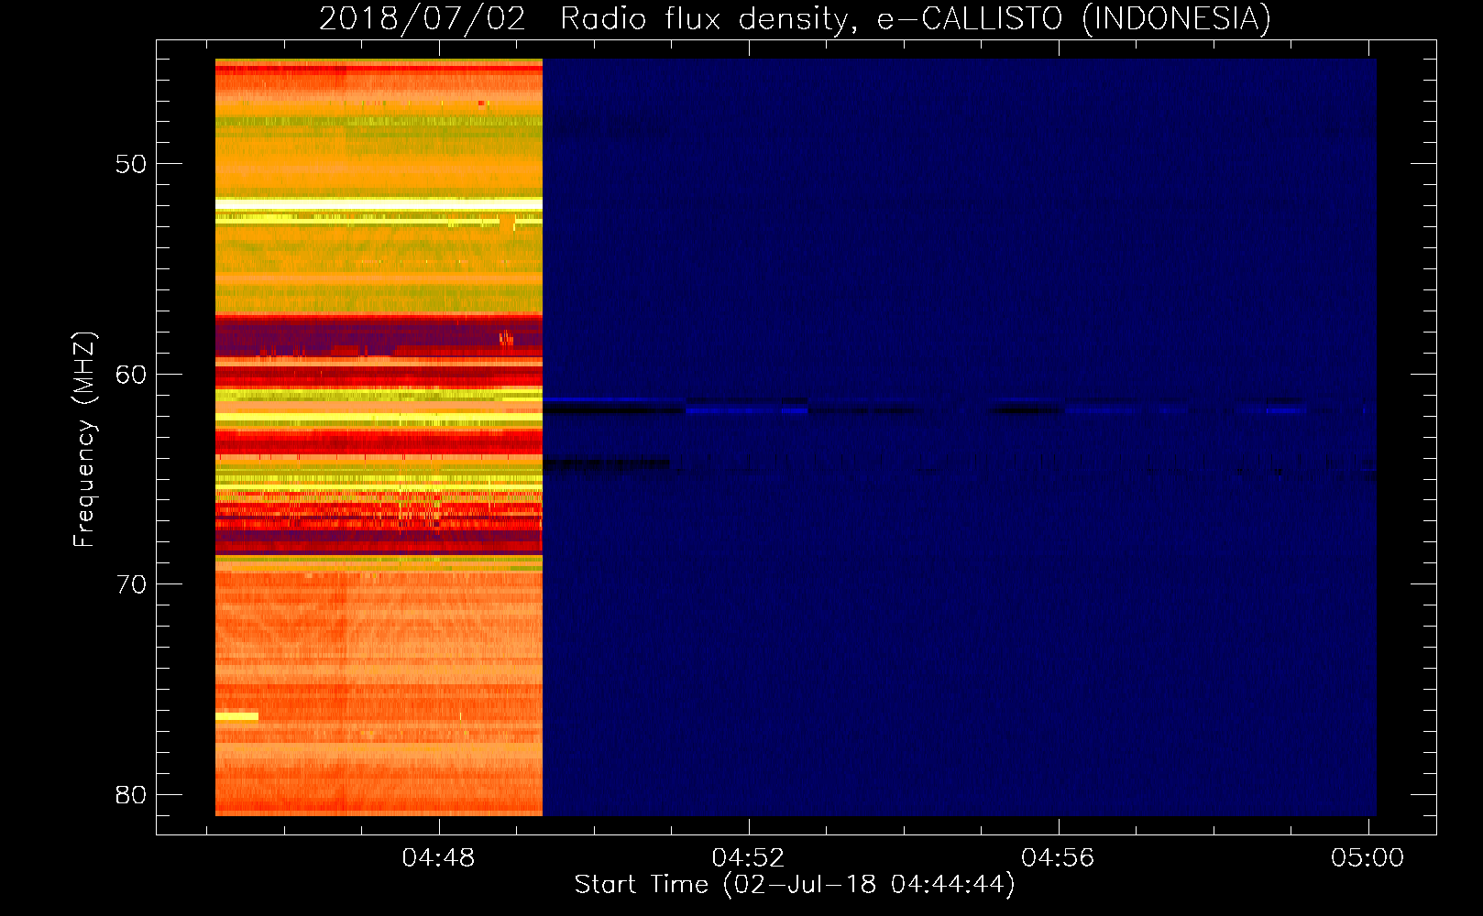
Task: Click the 50 MHz frequency tick label
Action: point(131,164)
